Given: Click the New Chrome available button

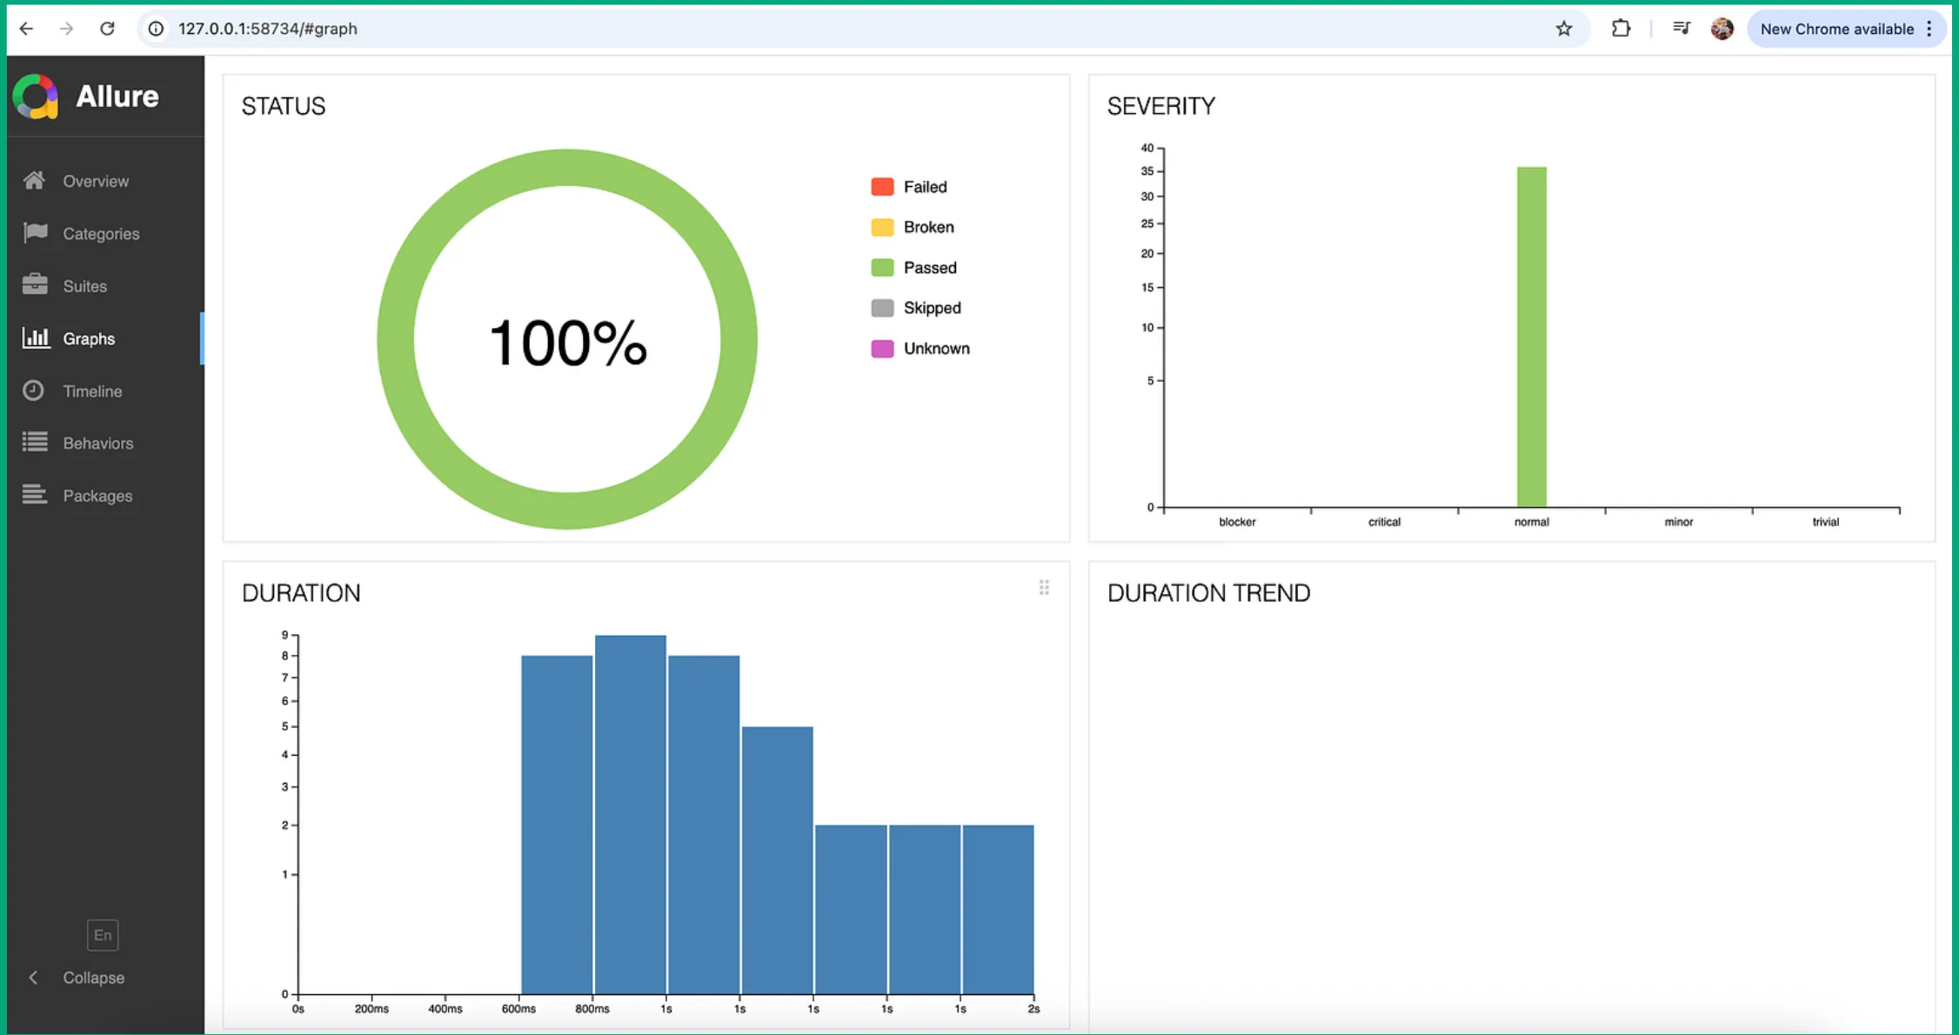Looking at the screenshot, I should 1835,29.
